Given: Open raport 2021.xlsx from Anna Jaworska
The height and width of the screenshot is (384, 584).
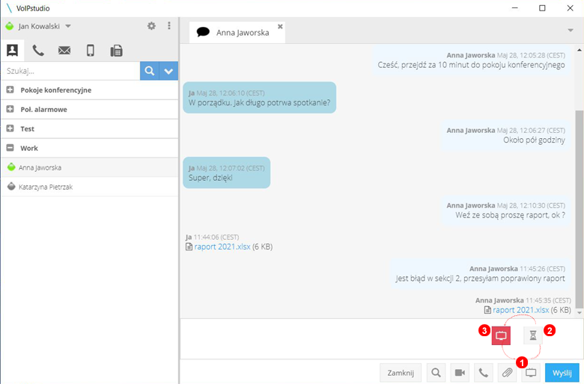Looking at the screenshot, I should pyautogui.click(x=520, y=309).
